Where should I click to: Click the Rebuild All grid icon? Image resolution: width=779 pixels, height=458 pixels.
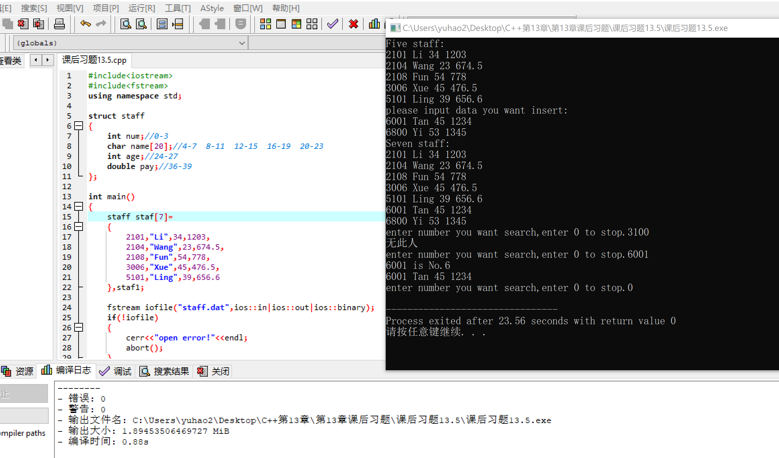click(312, 24)
